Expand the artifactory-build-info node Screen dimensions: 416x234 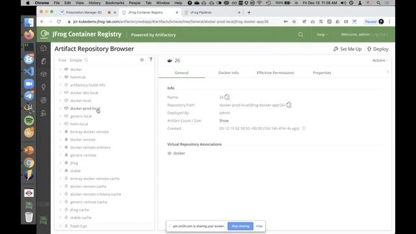point(60,85)
